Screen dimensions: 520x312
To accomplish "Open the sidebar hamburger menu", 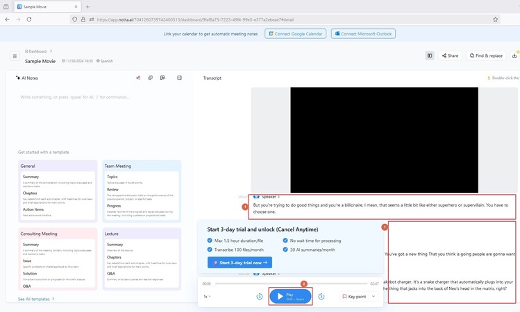I will 15,56.
